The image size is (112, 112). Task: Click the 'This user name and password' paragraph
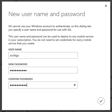(x=51, y=40)
